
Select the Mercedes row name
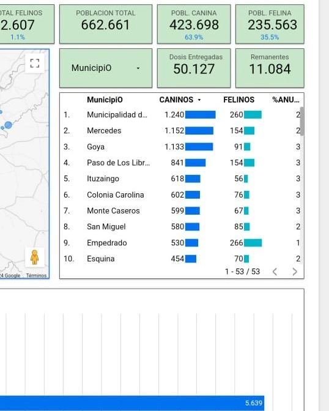[104, 130]
